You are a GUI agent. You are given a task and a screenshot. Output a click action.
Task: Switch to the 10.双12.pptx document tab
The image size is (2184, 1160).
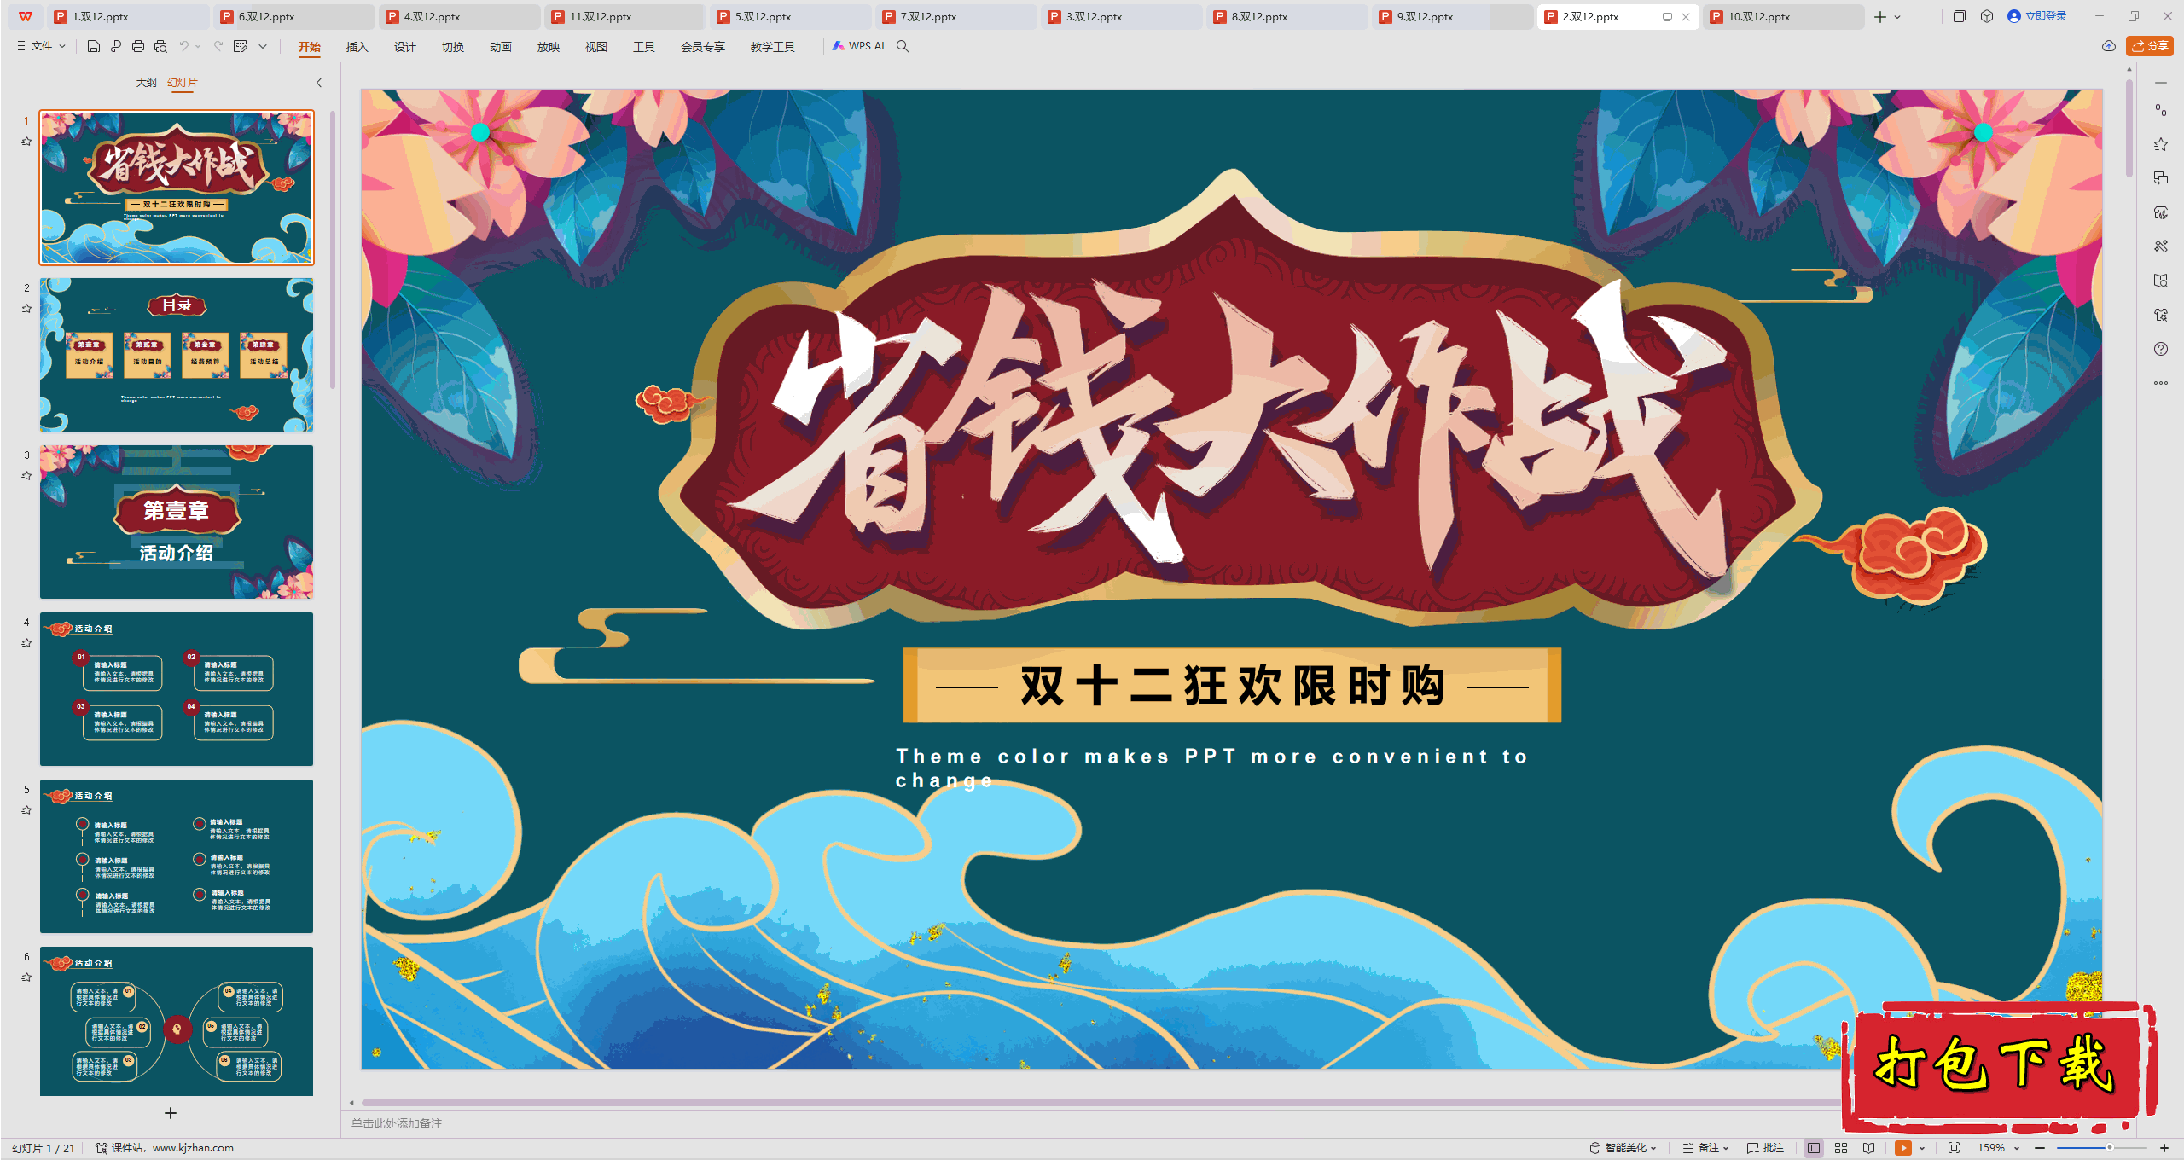(1782, 16)
